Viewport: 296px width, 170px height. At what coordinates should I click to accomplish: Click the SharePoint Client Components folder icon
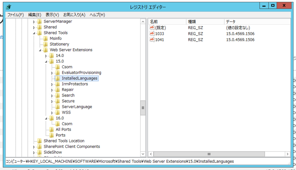point(40,146)
